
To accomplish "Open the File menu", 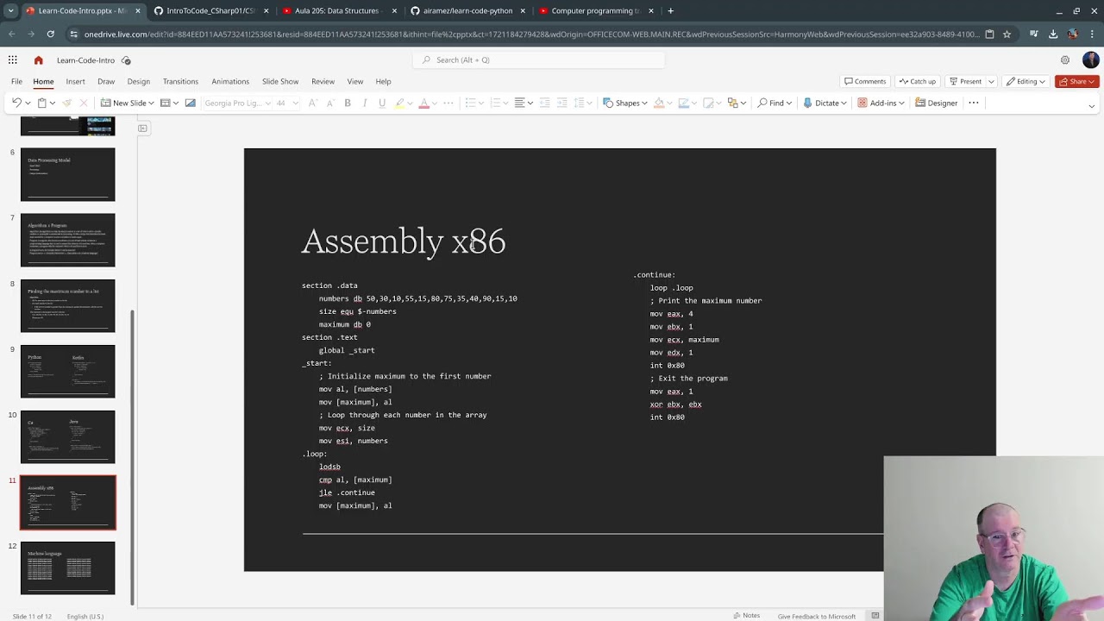I will pos(16,81).
